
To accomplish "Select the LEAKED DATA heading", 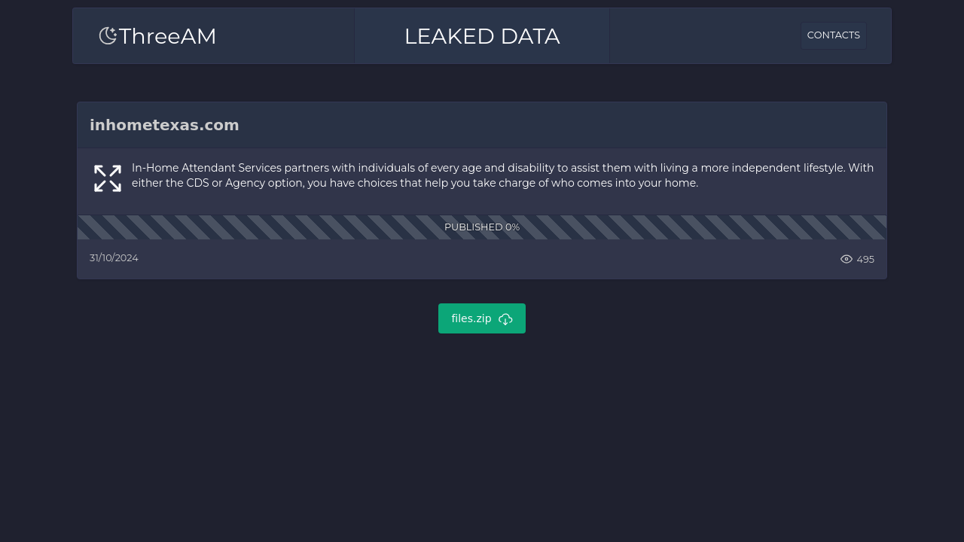I will pyautogui.click(x=482, y=36).
